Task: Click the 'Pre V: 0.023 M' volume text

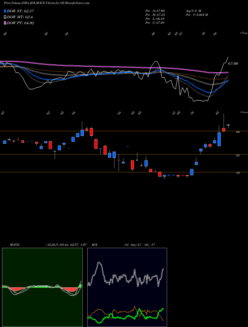Action: click(x=196, y=15)
